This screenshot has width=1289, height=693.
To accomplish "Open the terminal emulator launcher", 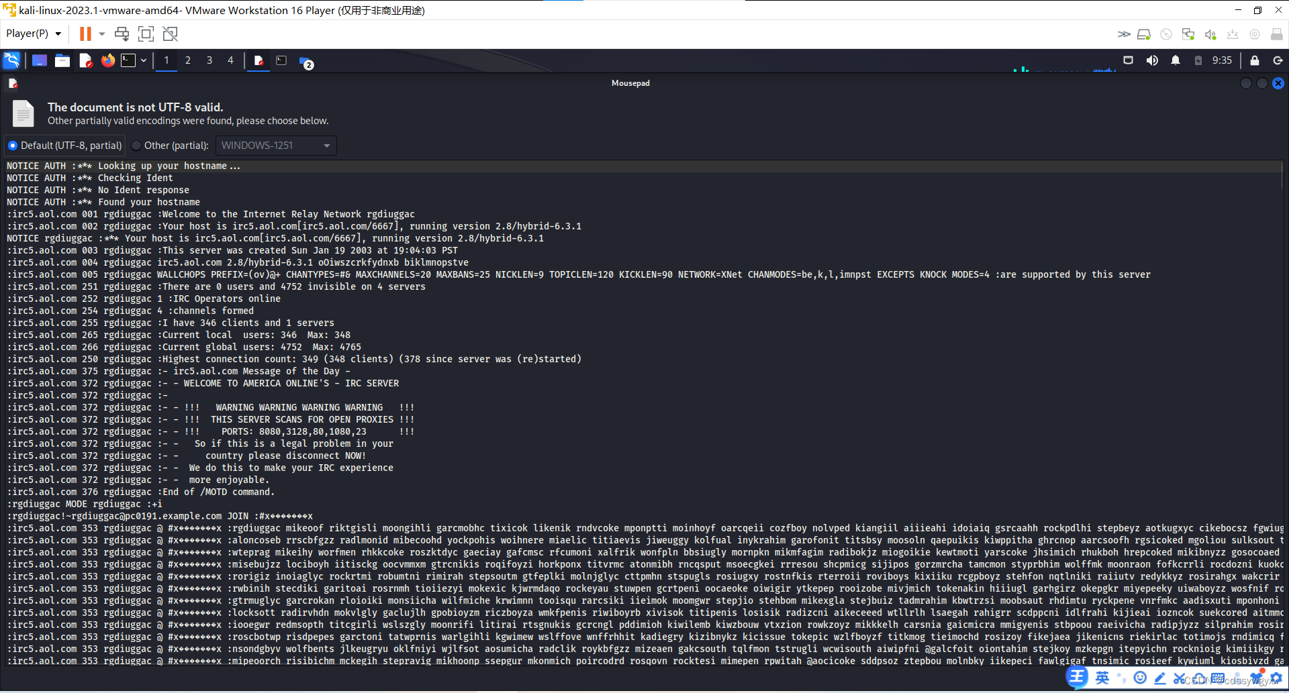I will pyautogui.click(x=128, y=60).
